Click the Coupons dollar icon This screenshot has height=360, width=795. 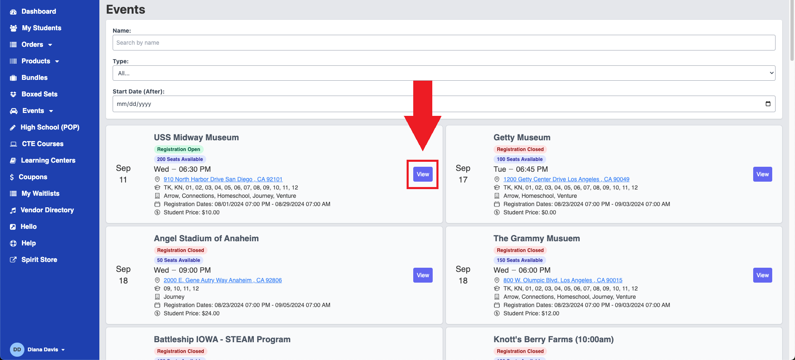(x=12, y=177)
